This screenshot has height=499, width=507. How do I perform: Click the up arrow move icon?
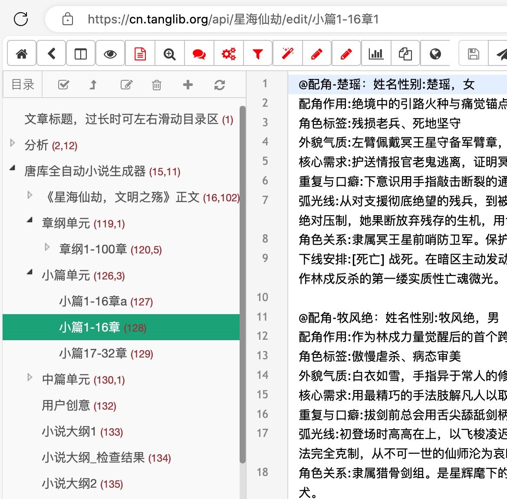click(x=93, y=85)
